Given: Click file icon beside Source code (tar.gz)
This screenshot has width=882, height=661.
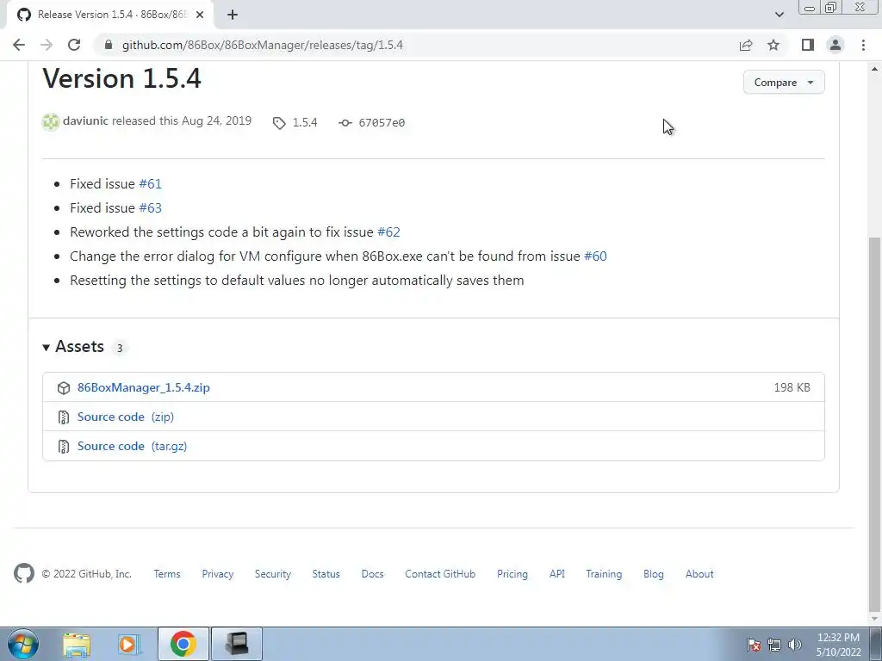Looking at the screenshot, I should 64,447.
